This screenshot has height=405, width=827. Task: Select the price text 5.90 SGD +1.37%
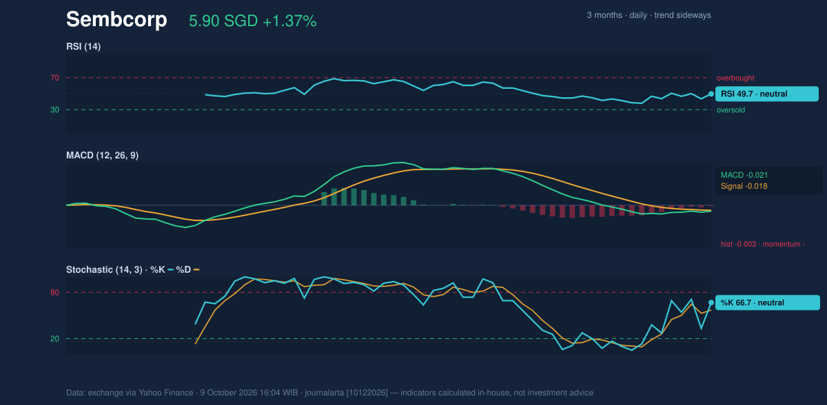pyautogui.click(x=253, y=21)
